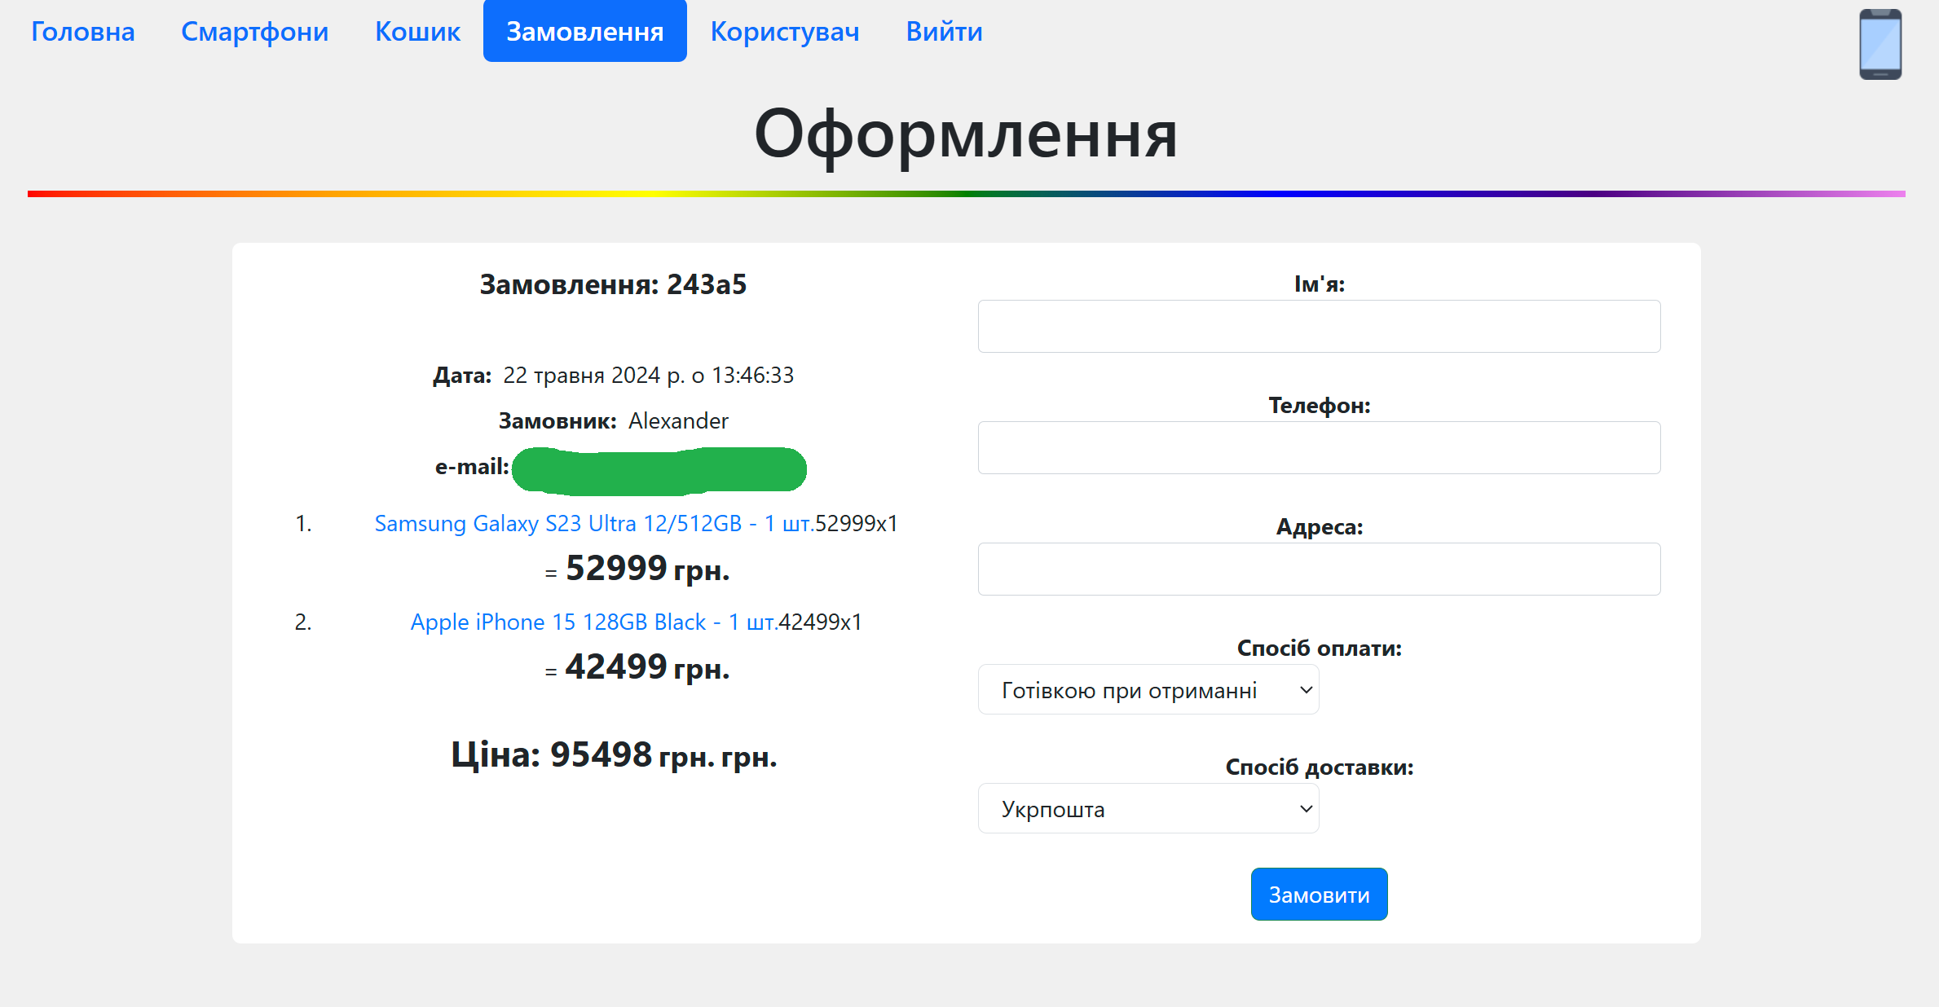
Task: Open the Кошик cart page
Action: pos(417,31)
